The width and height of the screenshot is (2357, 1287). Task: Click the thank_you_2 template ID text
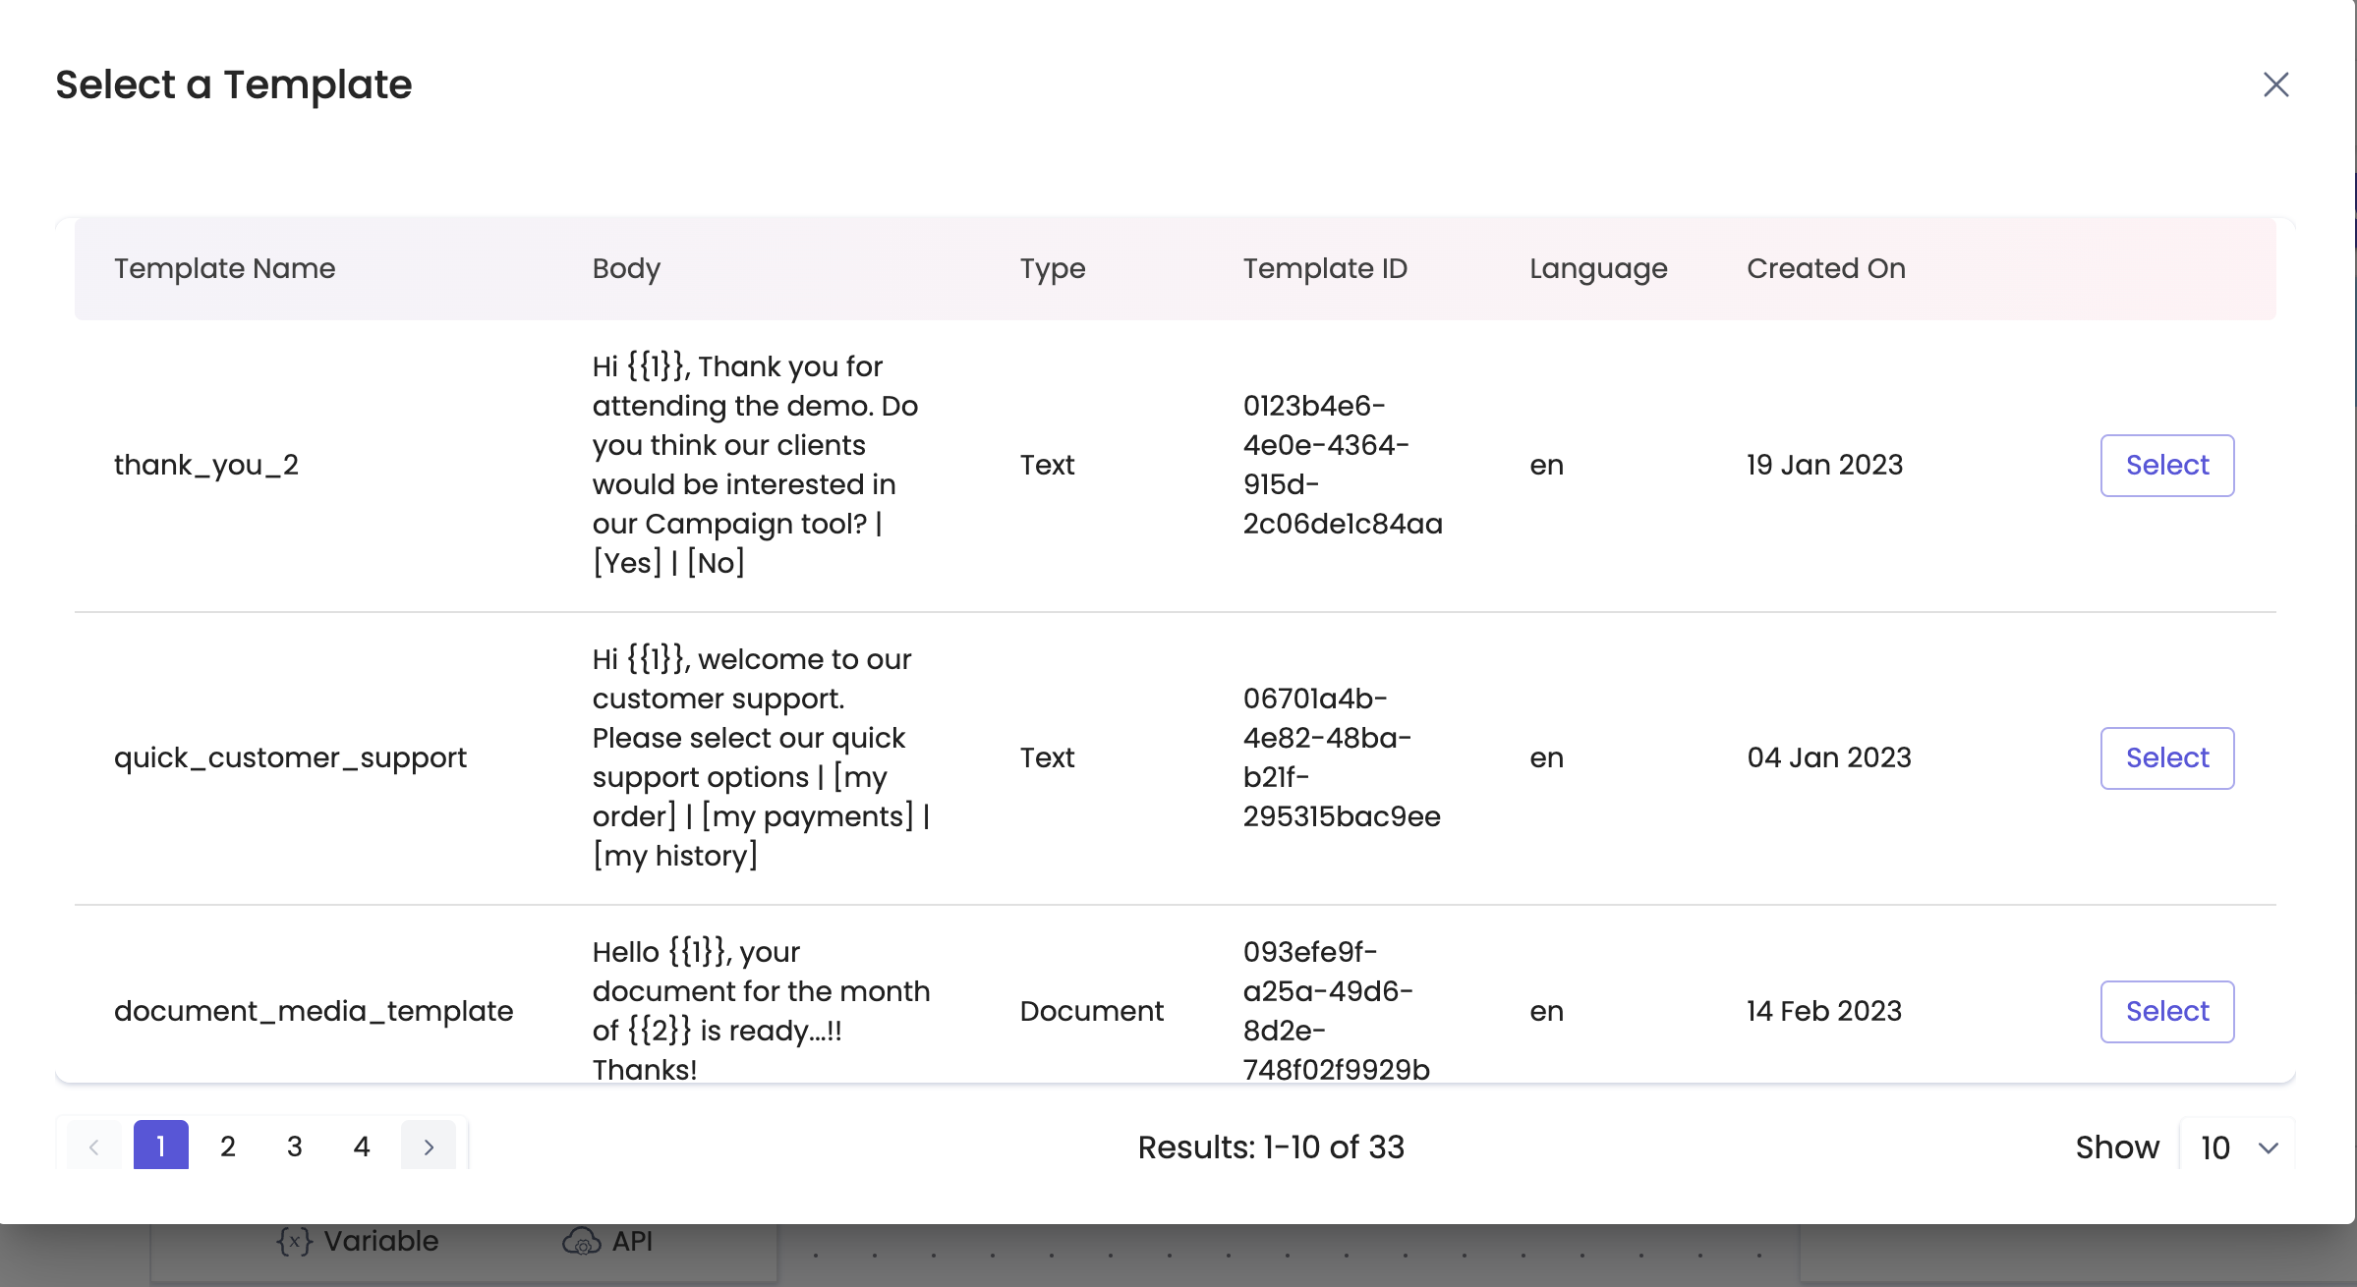point(1342,465)
